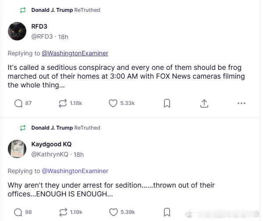This screenshot has height=221, width=263.
Task: Open @WashingtonExaminer link in Kaydgood's reply
Action: point(75,171)
